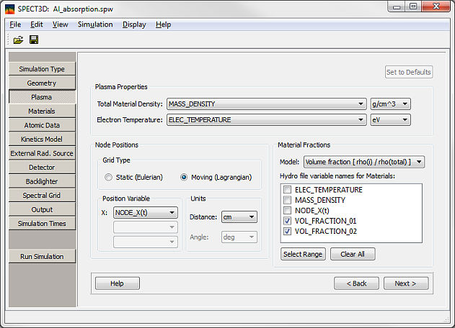Open the Distance units dropdown
The height and width of the screenshot is (328, 455).
[x=239, y=217]
